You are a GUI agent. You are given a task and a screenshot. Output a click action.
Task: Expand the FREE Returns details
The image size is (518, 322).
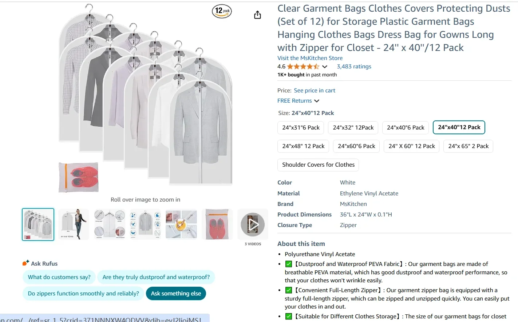316,101
